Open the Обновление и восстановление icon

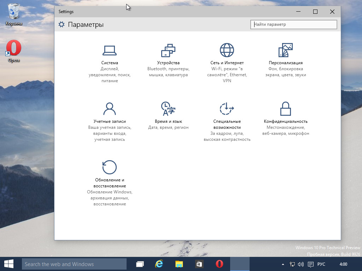(x=110, y=167)
